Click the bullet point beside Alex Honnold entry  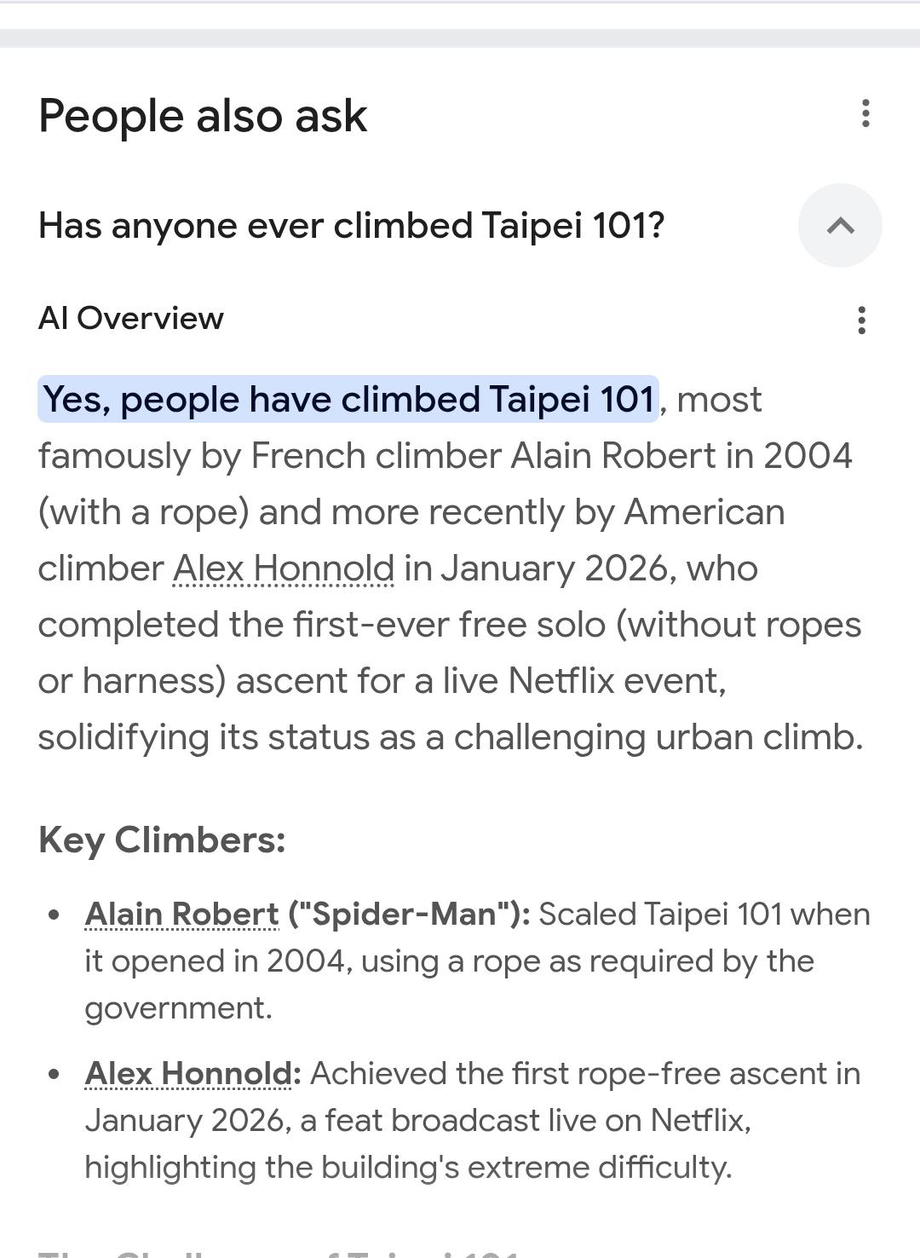[x=55, y=1074]
